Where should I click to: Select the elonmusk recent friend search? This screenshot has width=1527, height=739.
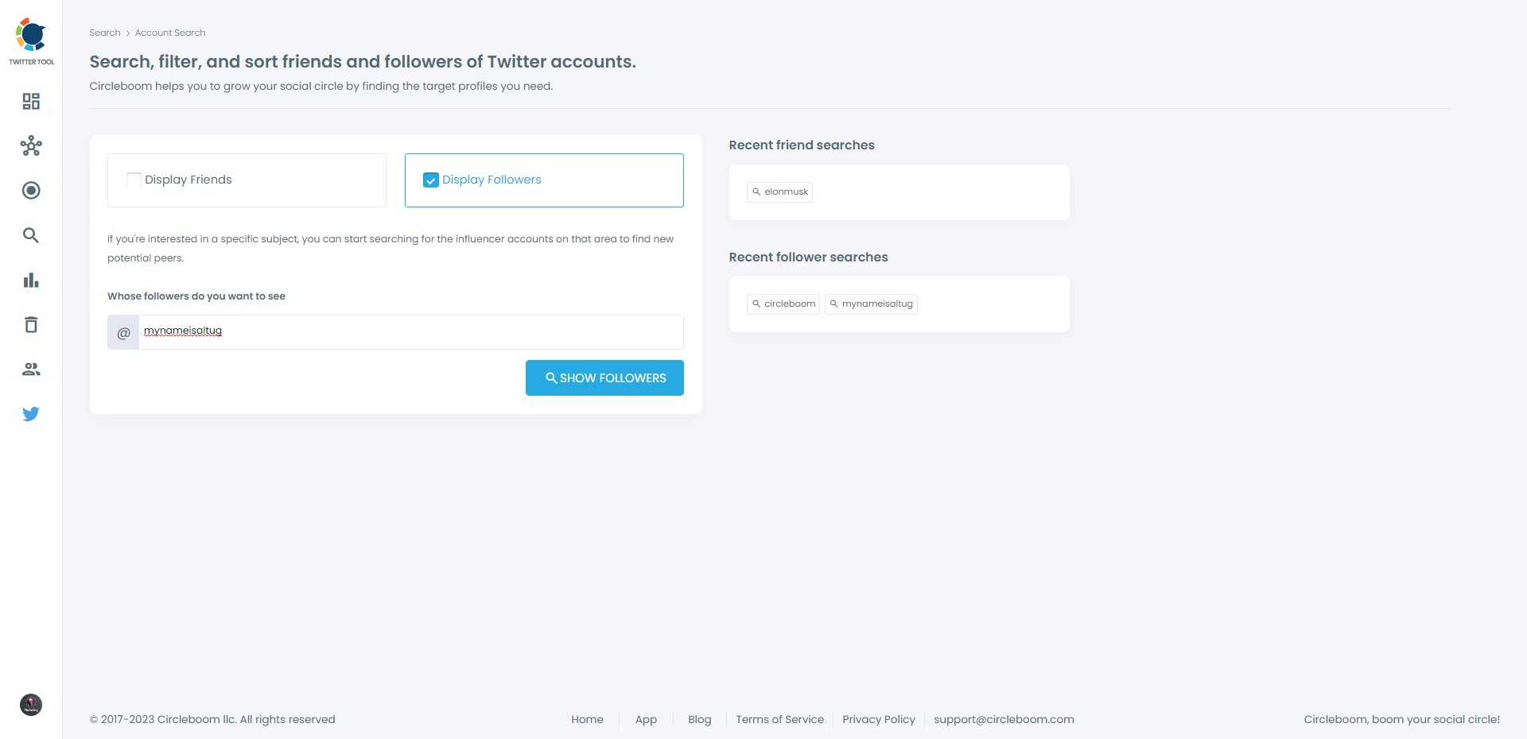point(779,192)
